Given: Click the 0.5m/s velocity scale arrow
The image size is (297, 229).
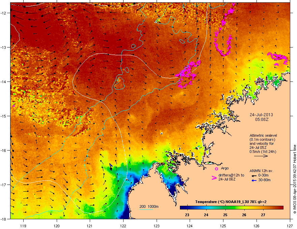Looking at the screenshot, I should [x=261, y=156].
